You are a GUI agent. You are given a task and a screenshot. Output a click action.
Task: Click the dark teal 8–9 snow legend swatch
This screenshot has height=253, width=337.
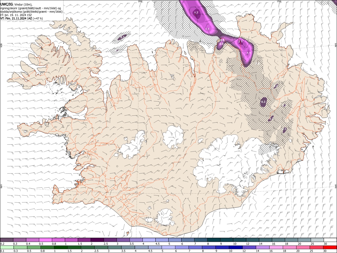pyautogui.click(x=214, y=240)
